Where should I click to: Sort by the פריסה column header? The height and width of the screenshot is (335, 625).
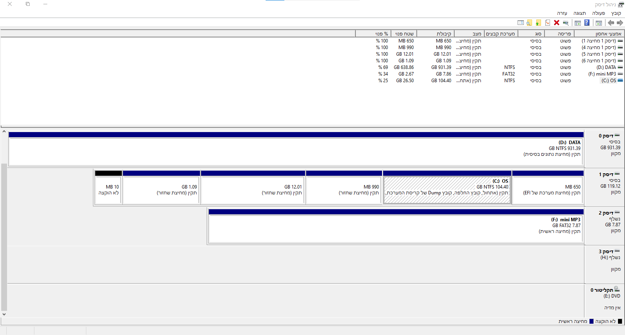tap(560, 34)
